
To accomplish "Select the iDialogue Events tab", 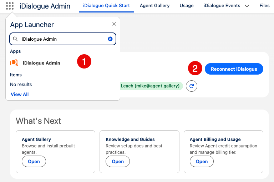I will (x=222, y=6).
